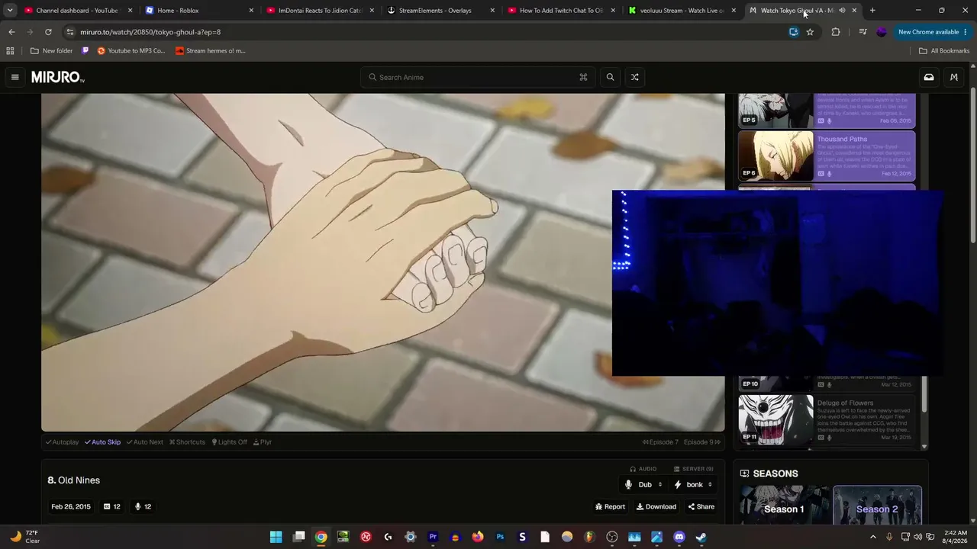
Task: Select the Season 1 card
Action: coord(784,506)
